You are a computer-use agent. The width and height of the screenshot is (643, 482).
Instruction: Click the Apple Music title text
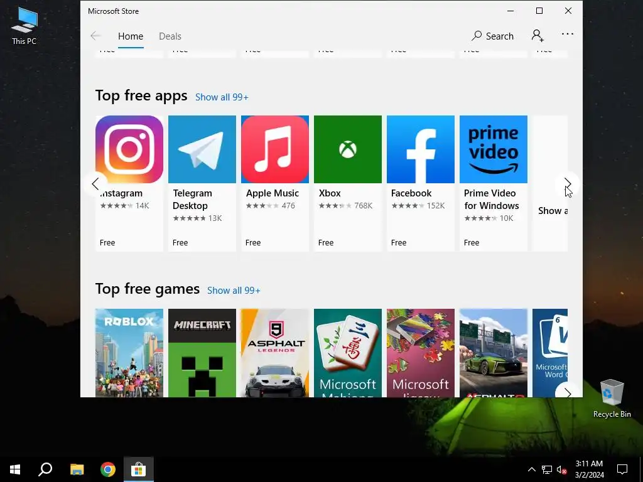(273, 193)
